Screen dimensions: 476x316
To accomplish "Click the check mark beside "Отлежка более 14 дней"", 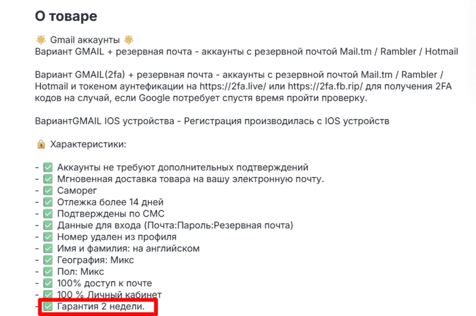I will (48, 202).
